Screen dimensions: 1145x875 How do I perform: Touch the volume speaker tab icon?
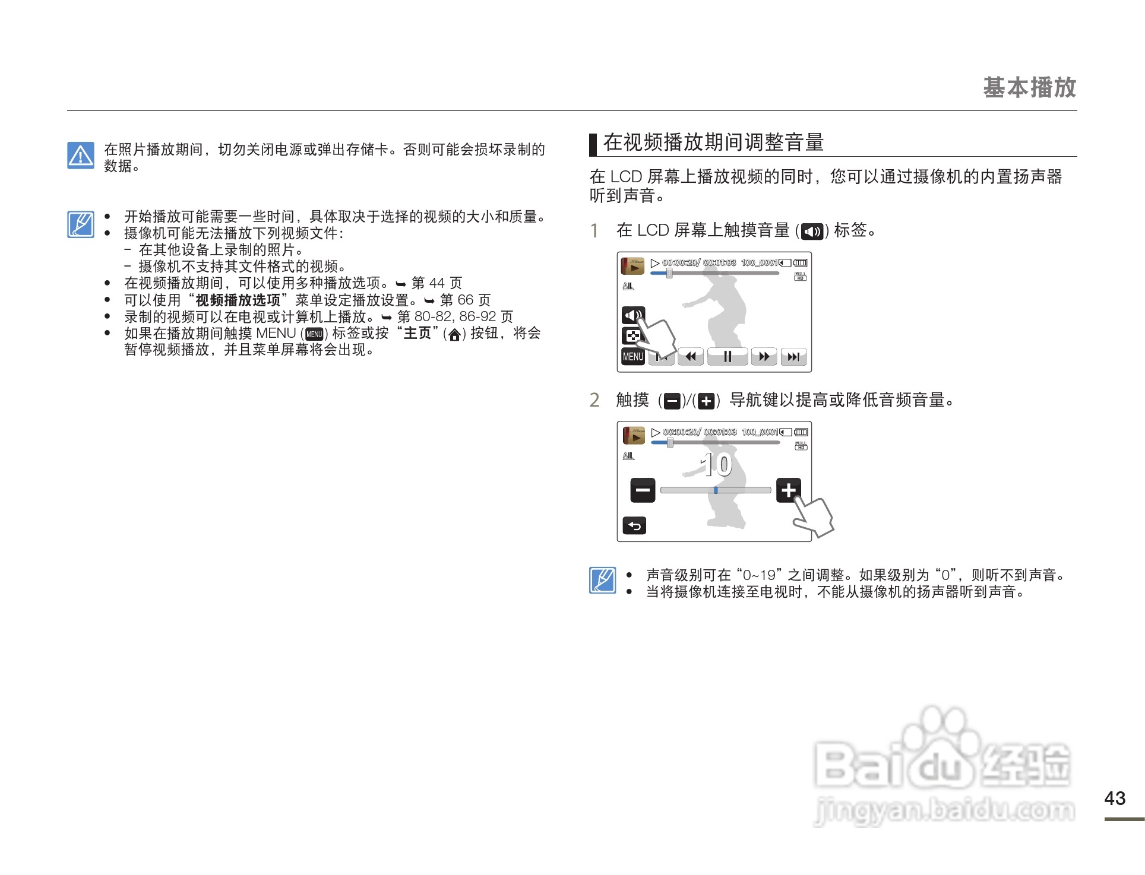point(633,314)
